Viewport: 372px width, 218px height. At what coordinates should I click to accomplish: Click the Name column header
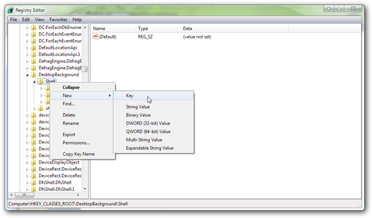tap(113, 28)
